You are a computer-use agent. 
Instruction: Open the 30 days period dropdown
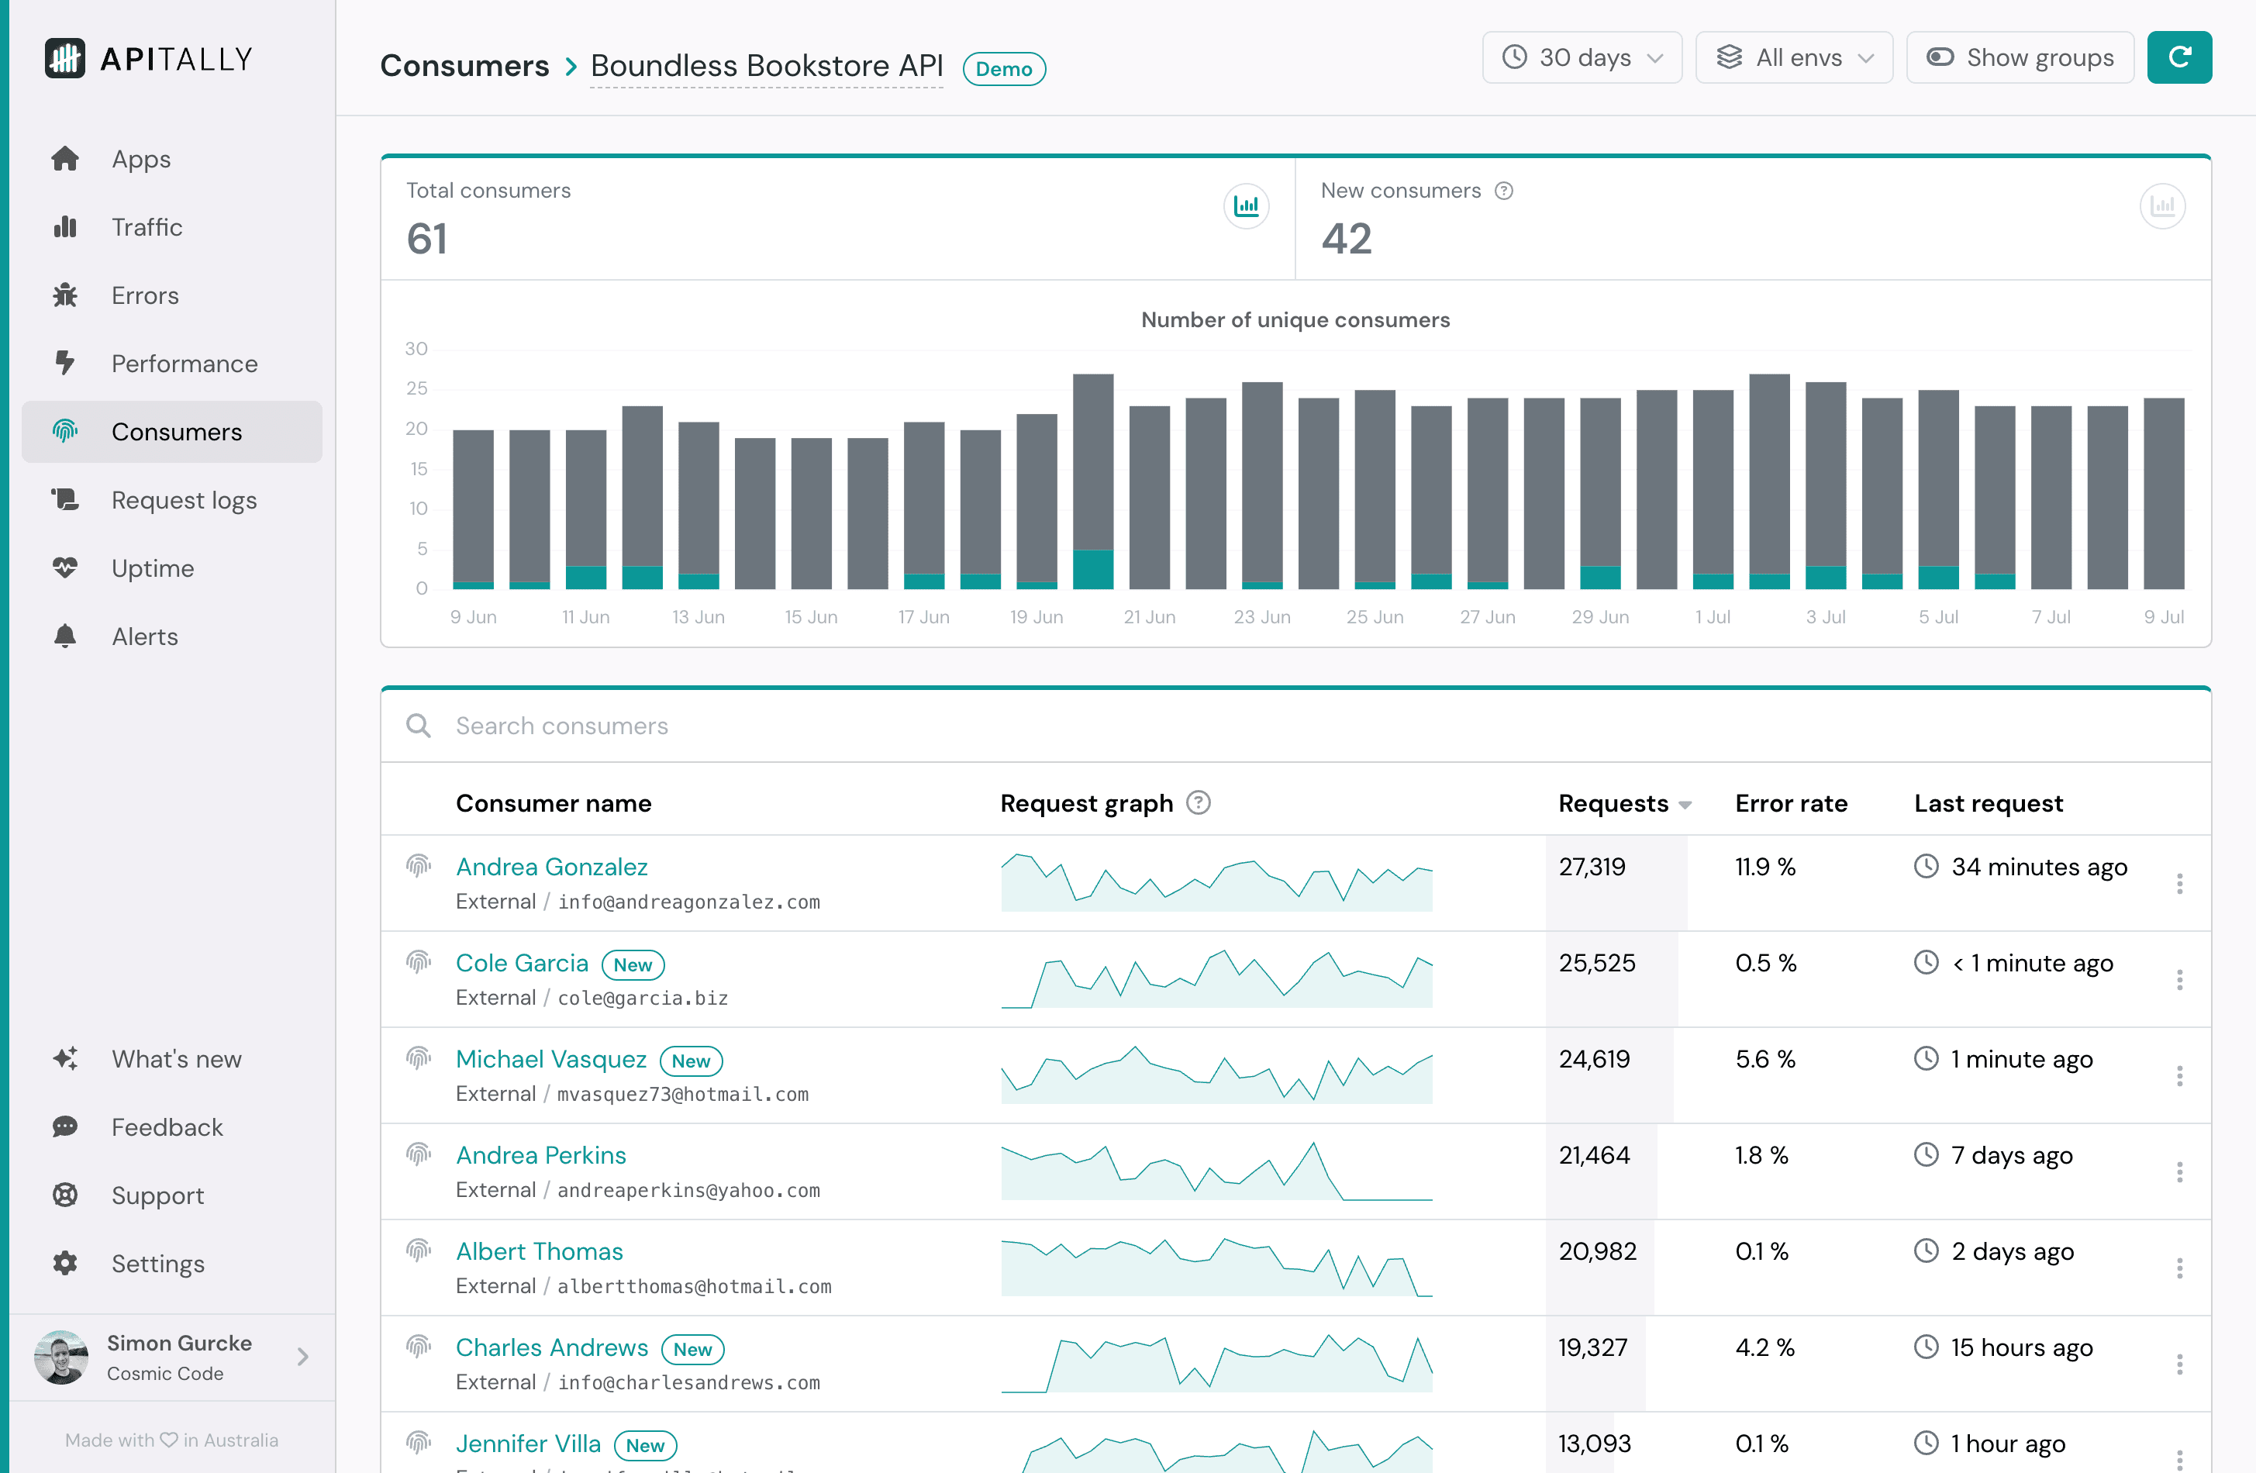[x=1582, y=58]
